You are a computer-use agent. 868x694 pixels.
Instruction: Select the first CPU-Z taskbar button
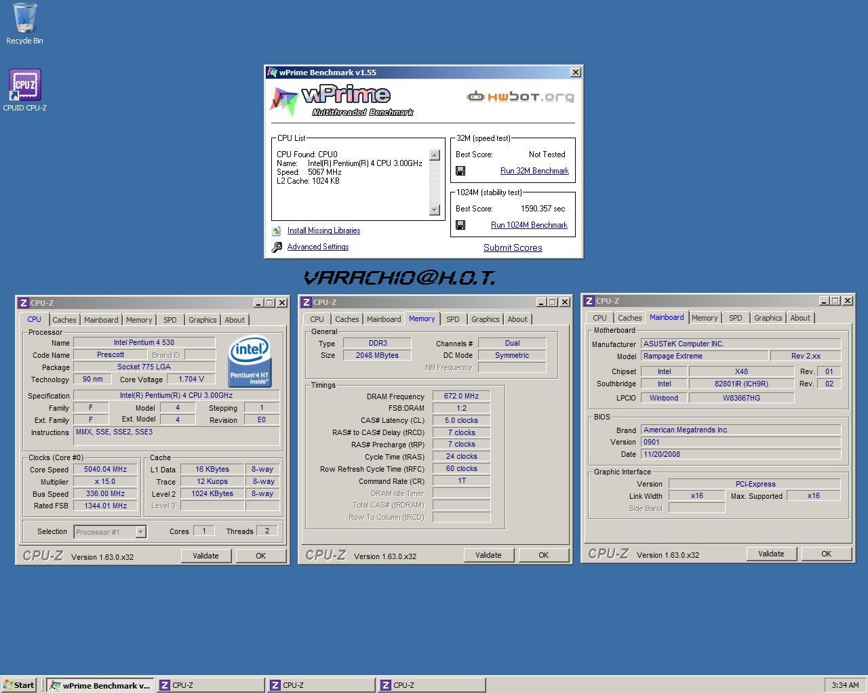click(x=210, y=685)
